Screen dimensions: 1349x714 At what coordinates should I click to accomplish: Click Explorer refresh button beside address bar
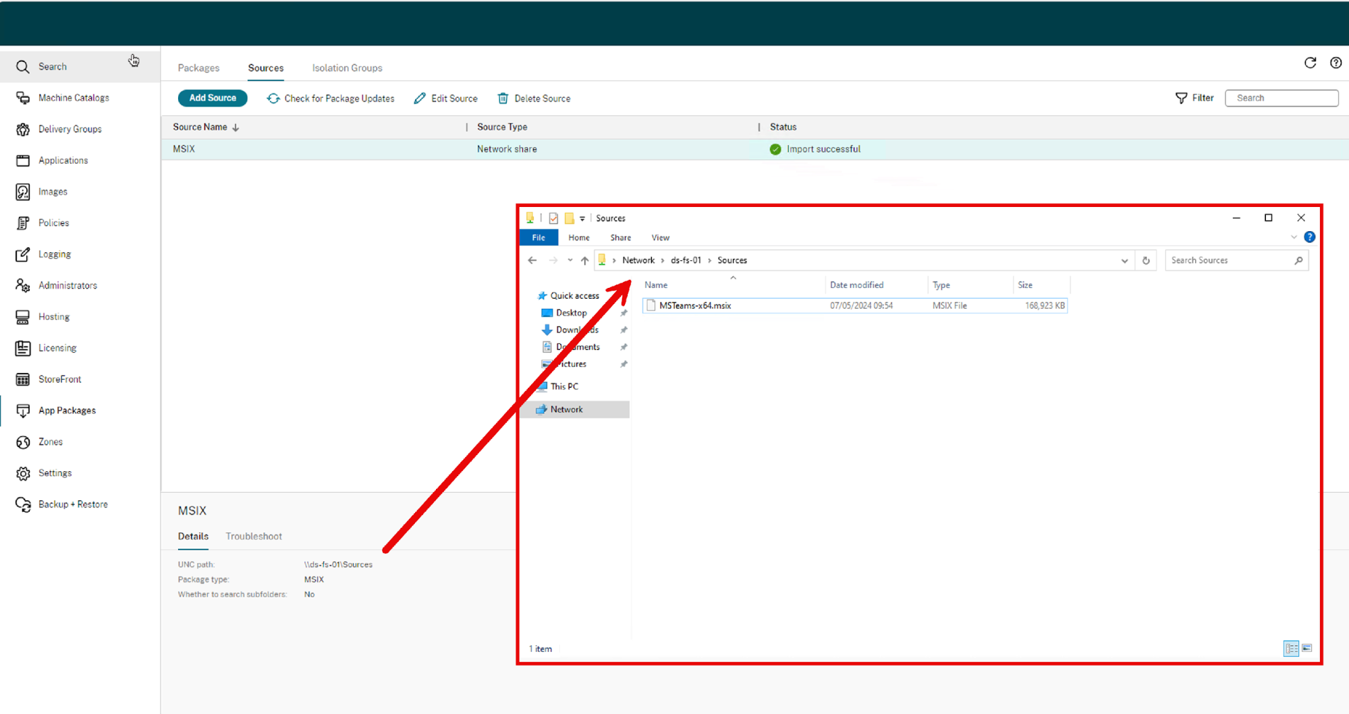pos(1146,260)
